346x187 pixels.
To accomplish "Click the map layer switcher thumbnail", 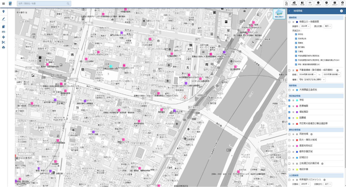I will (279, 14).
